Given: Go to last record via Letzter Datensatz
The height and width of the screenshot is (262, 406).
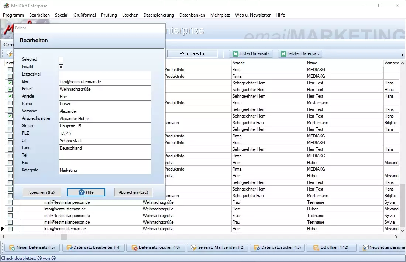Looking at the screenshot, I should click(300, 54).
